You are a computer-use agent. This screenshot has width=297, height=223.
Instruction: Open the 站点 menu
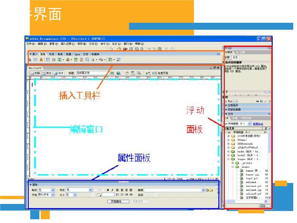click(x=116, y=44)
